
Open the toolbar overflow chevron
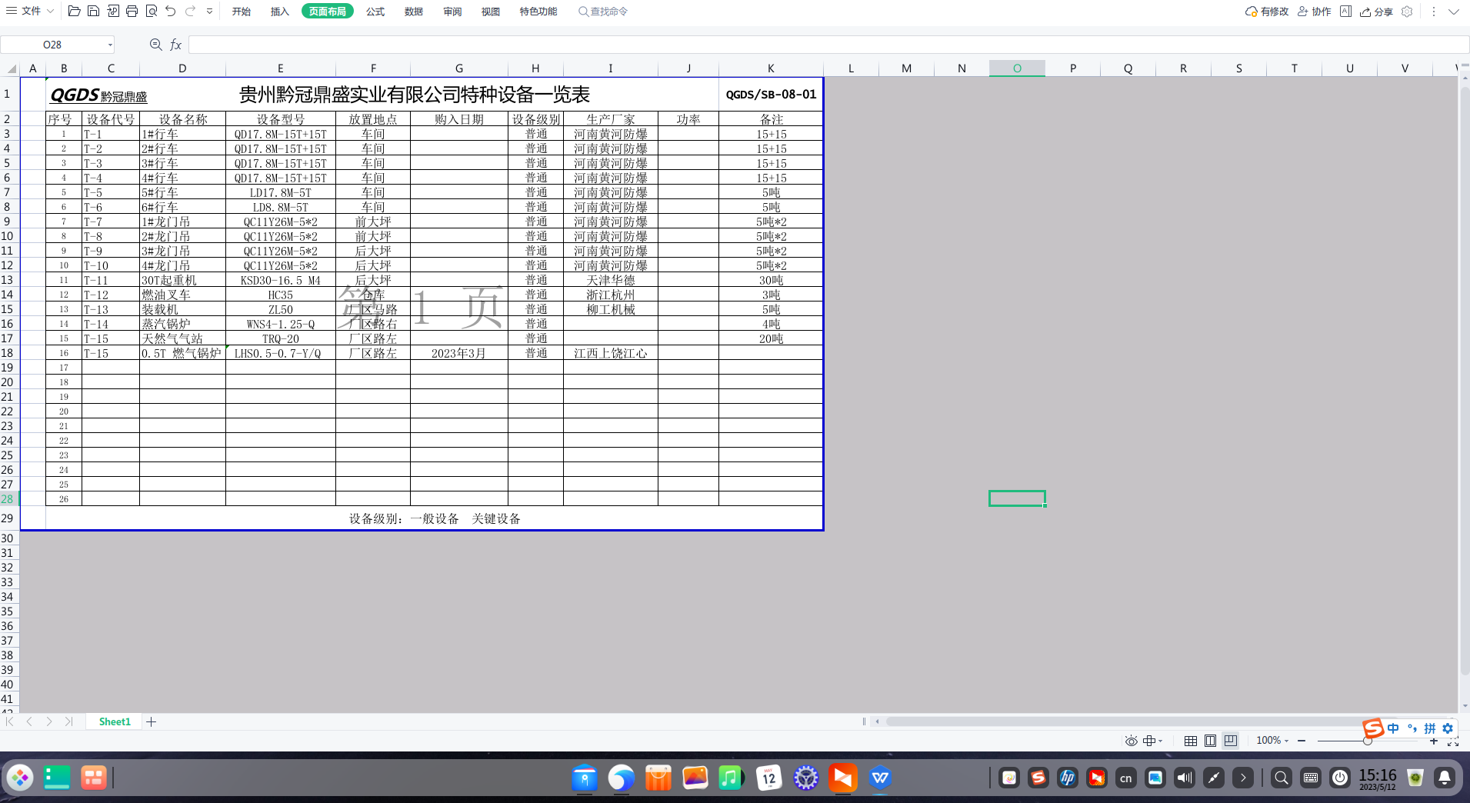pos(208,11)
